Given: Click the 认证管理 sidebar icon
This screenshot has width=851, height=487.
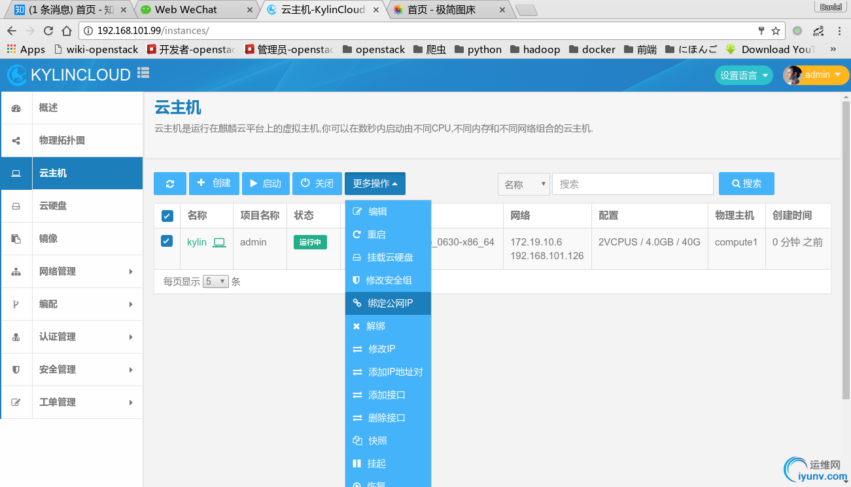Looking at the screenshot, I should pos(16,337).
